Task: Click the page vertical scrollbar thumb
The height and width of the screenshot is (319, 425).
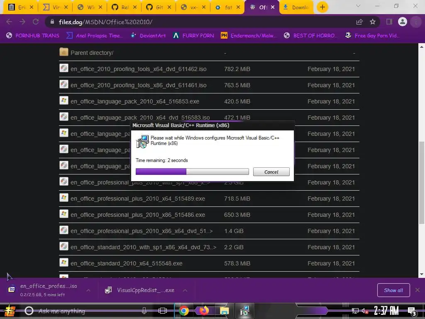Action: tap(422, 182)
